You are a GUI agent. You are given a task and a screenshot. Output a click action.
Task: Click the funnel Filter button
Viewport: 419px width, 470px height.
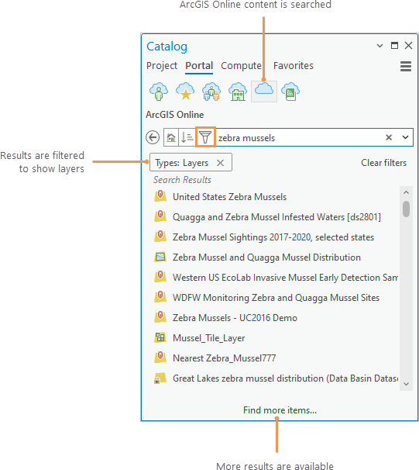[x=205, y=137]
